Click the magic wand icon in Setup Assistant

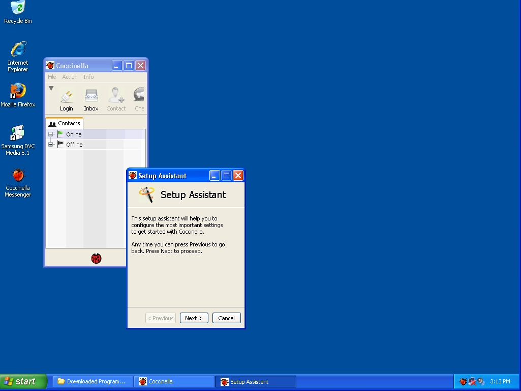tap(146, 194)
